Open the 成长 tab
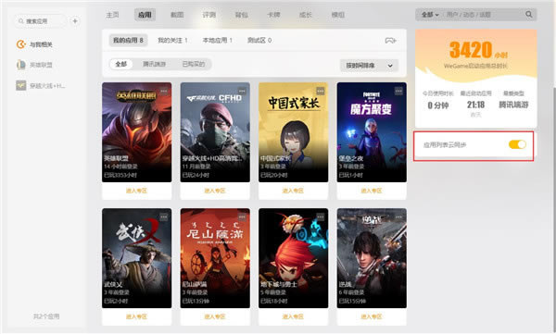This screenshot has height=334, width=556. (x=306, y=15)
